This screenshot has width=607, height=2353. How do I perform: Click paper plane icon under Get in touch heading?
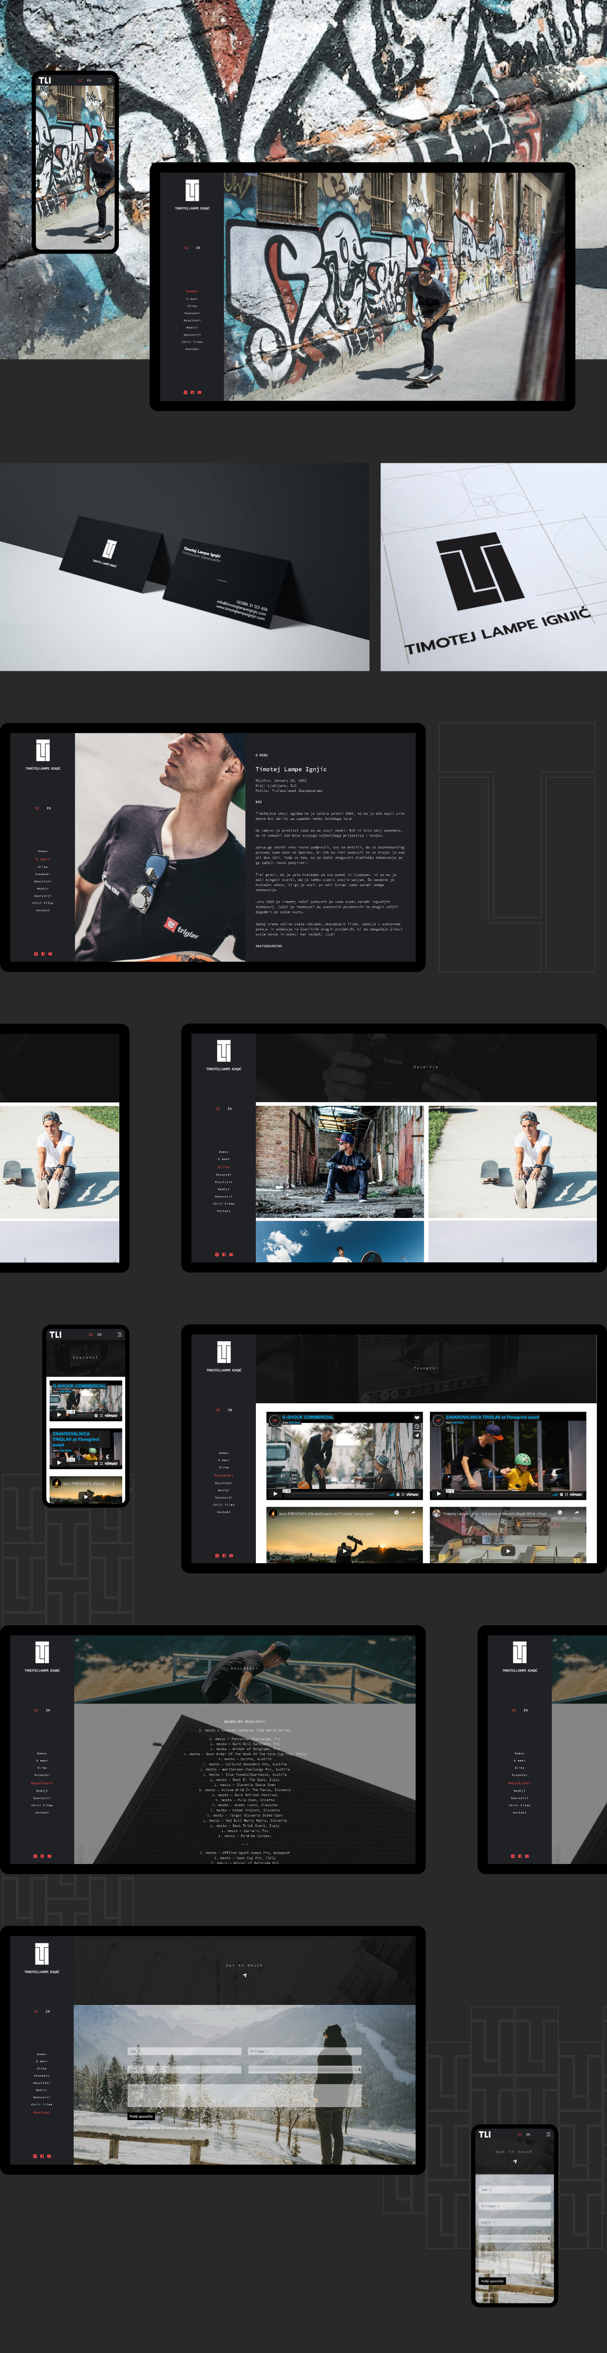point(244,1975)
